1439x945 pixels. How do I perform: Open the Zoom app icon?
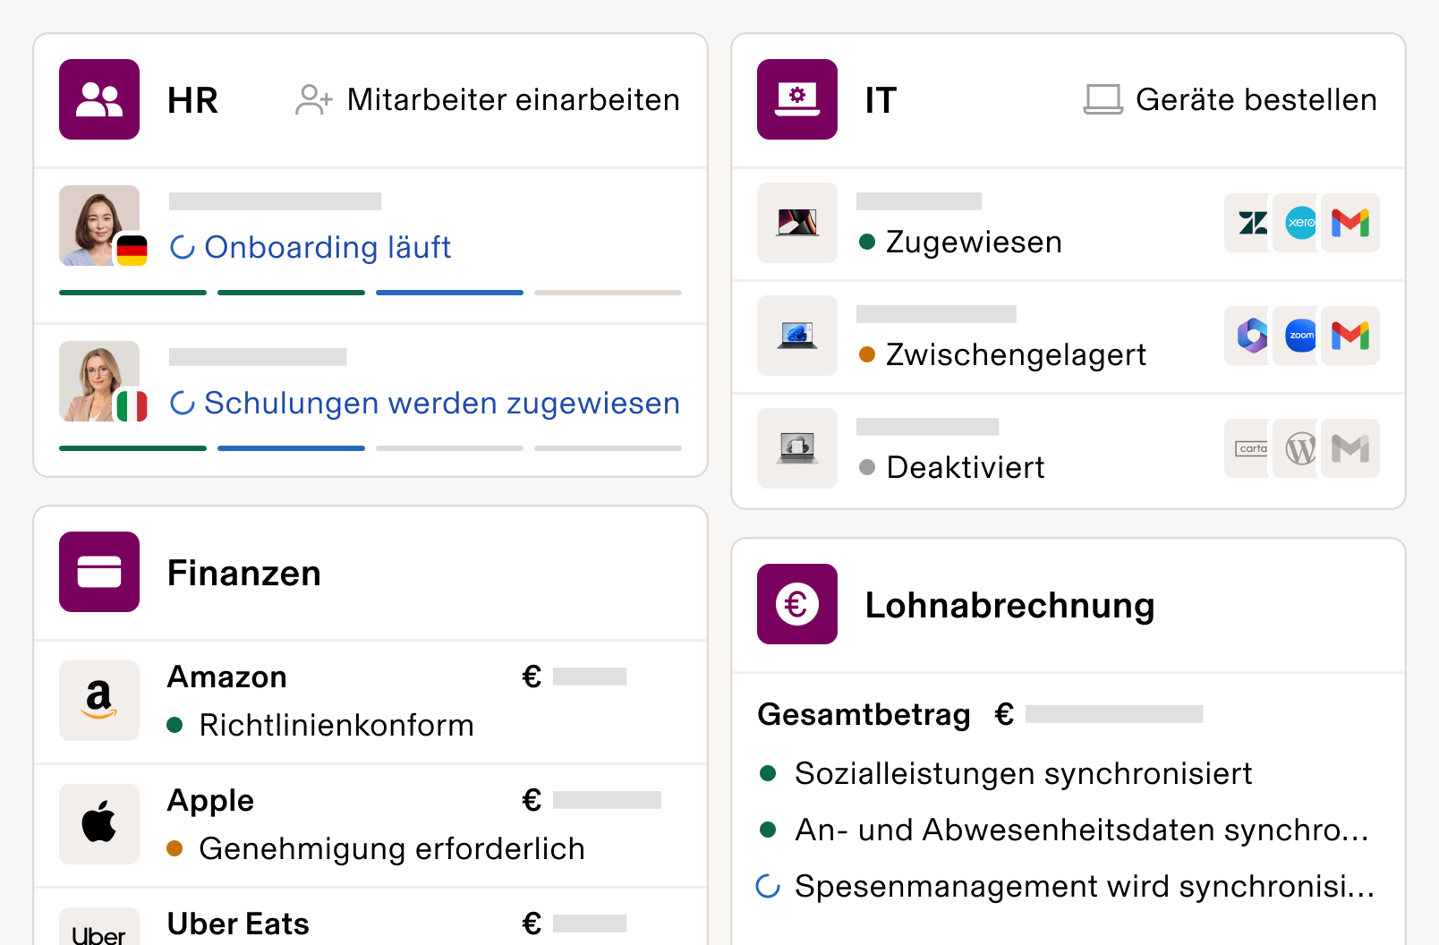pyautogui.click(x=1298, y=336)
